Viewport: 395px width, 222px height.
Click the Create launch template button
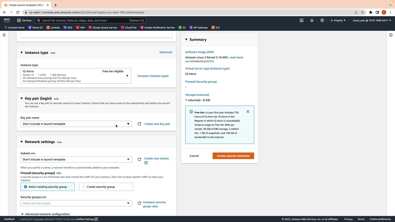(x=233, y=156)
